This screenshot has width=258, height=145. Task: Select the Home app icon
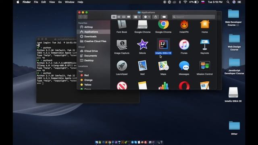[205, 25]
